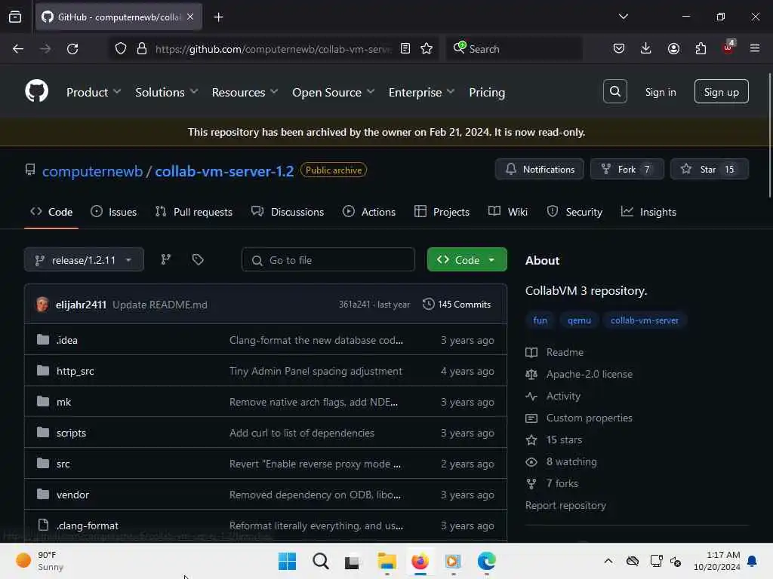This screenshot has width=773, height=579.
Task: Open tracking protection shield icon
Action: coord(120,49)
